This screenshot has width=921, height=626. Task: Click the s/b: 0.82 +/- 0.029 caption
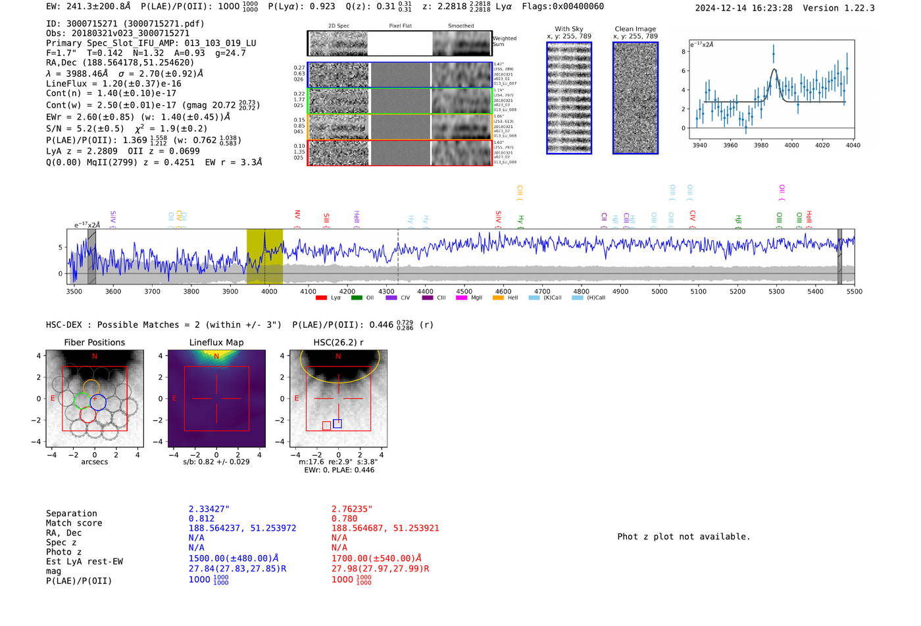coord(216,462)
